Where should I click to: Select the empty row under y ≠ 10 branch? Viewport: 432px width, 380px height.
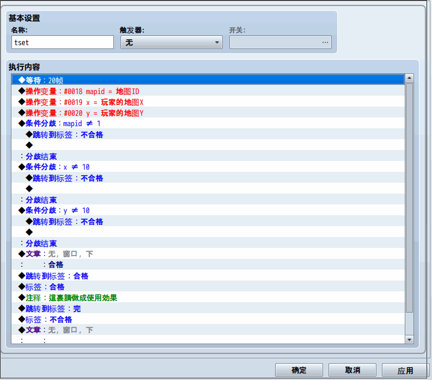pyautogui.click(x=208, y=232)
